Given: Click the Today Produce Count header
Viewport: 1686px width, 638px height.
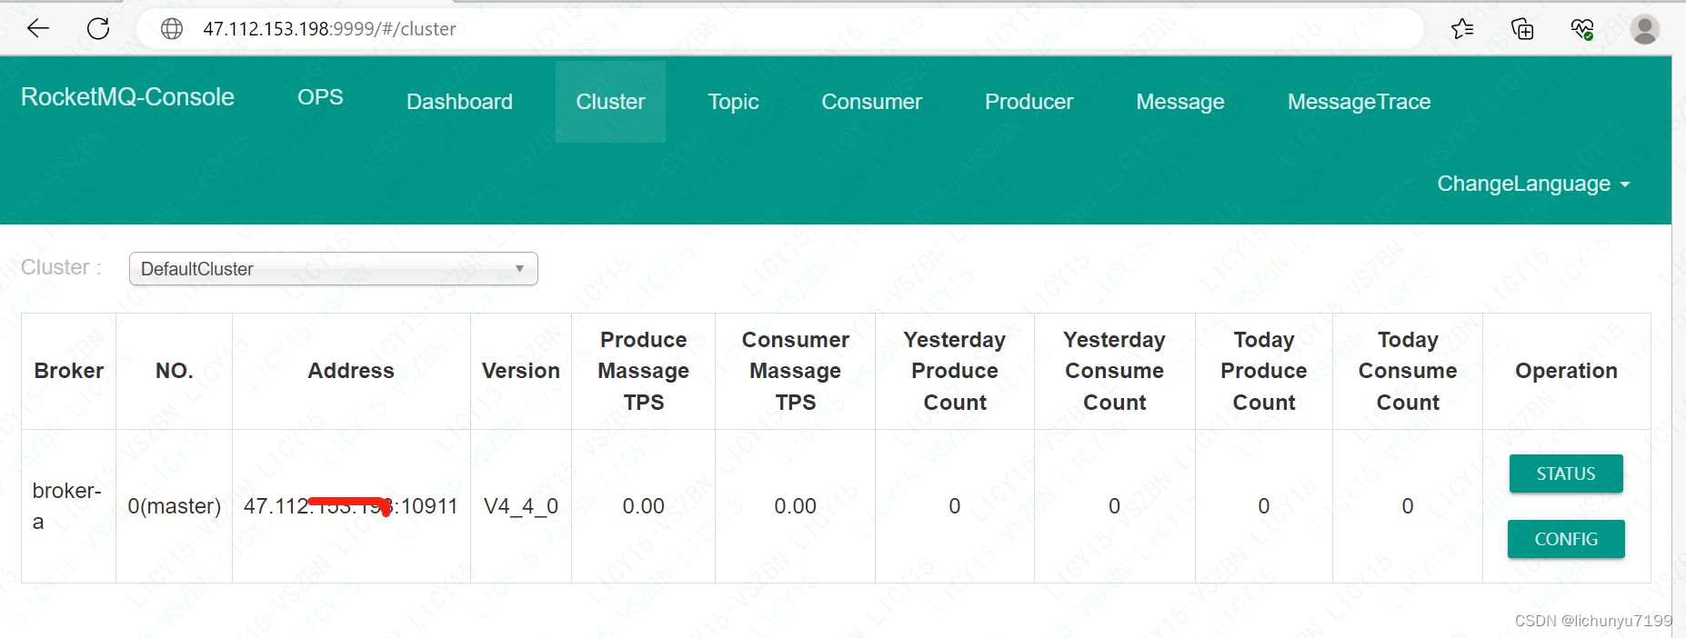Looking at the screenshot, I should [1263, 371].
